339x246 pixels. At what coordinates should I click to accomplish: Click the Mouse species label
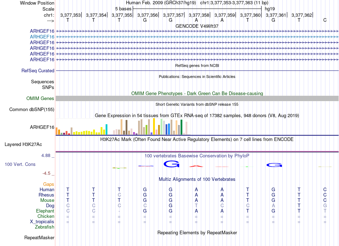click(x=47, y=200)
